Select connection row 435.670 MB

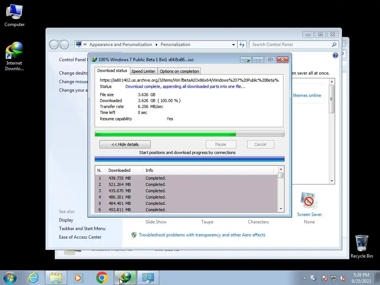186,191
